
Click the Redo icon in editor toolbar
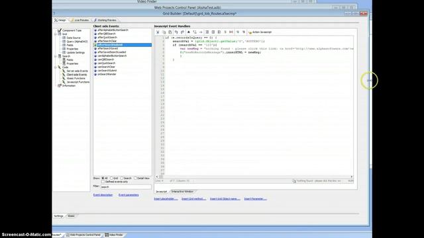(x=182, y=32)
